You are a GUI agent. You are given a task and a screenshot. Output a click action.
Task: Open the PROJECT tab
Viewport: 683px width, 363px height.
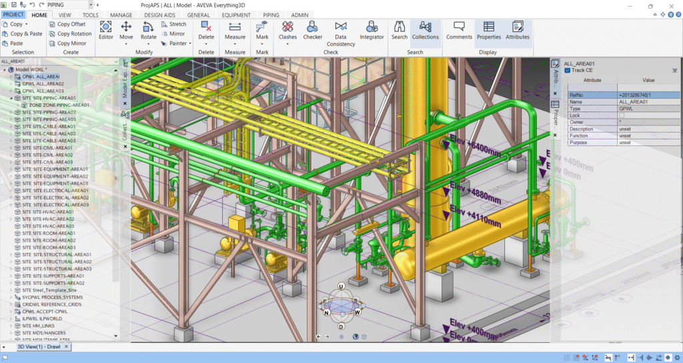(x=13, y=15)
